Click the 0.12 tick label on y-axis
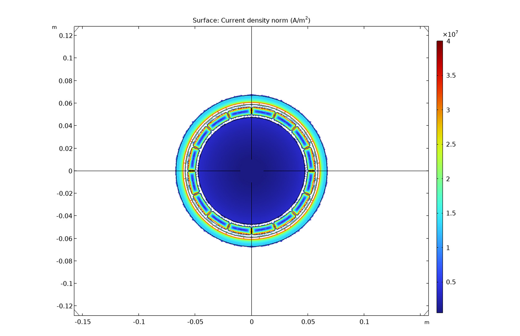The image size is (520, 336). point(66,36)
